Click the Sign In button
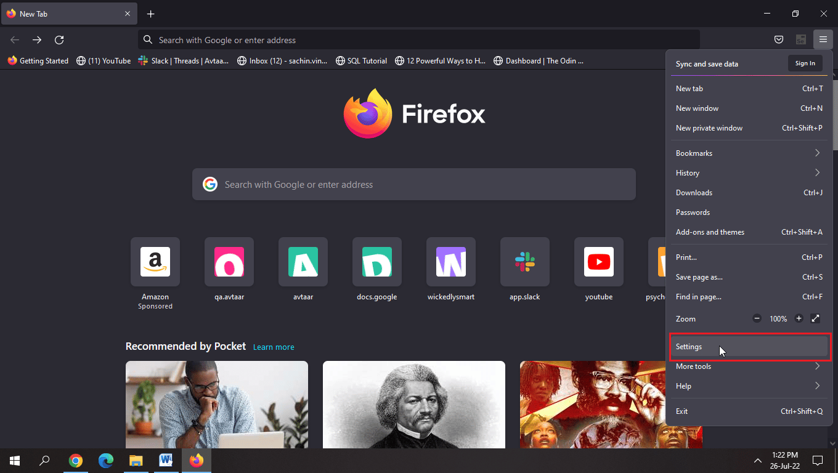The width and height of the screenshot is (838, 473). pos(805,63)
